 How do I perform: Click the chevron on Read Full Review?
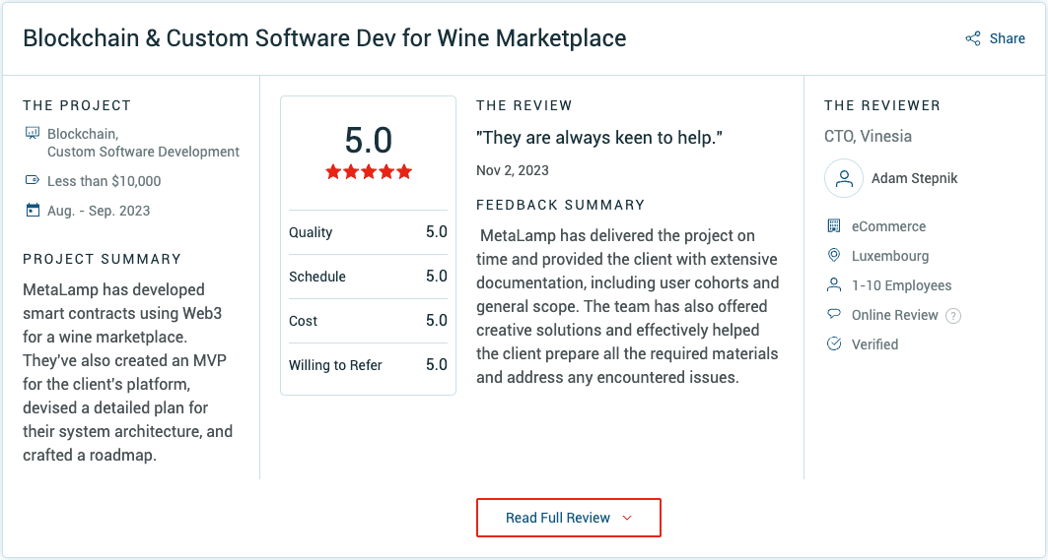point(627,518)
